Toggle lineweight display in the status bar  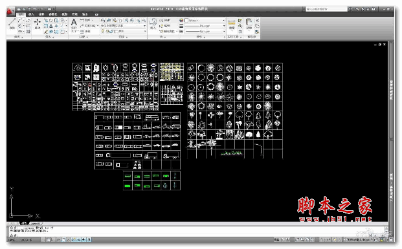click(x=84, y=240)
